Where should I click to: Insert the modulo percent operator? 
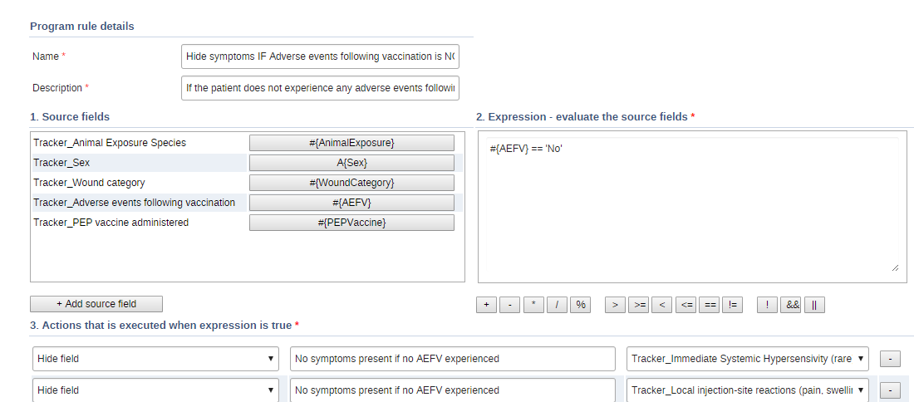coord(581,305)
